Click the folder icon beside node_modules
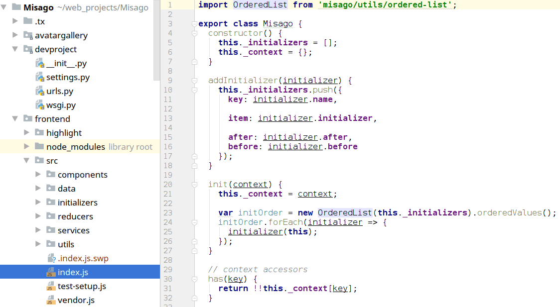This screenshot has width=560, height=307. (x=39, y=147)
